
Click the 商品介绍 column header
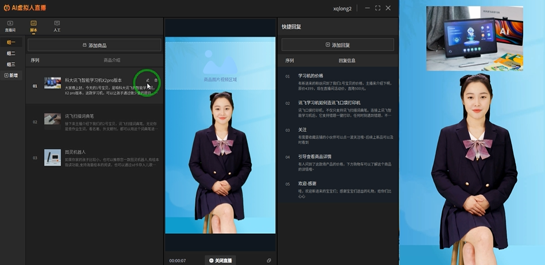(112, 60)
